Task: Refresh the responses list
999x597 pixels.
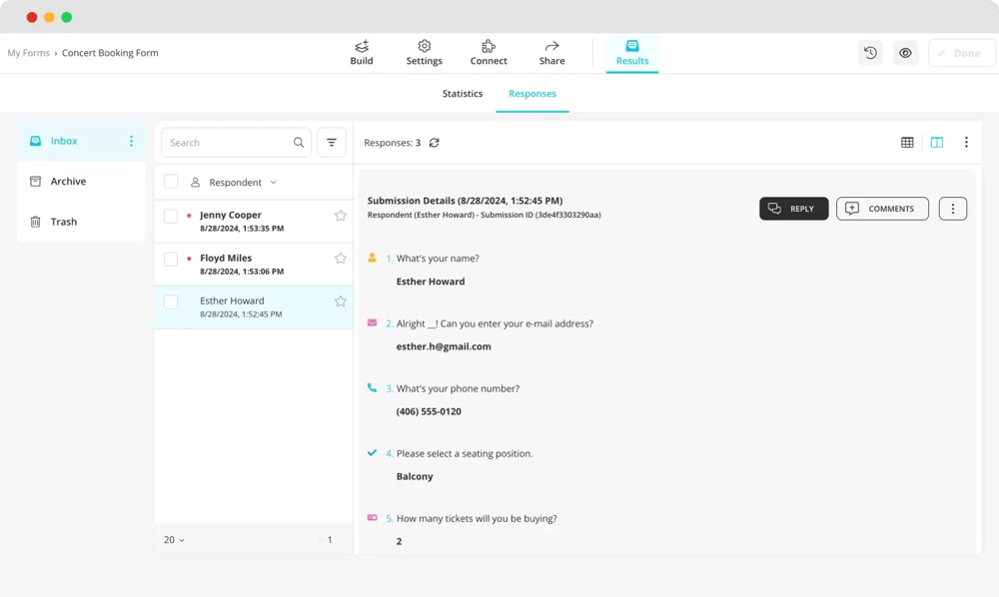Action: click(435, 143)
